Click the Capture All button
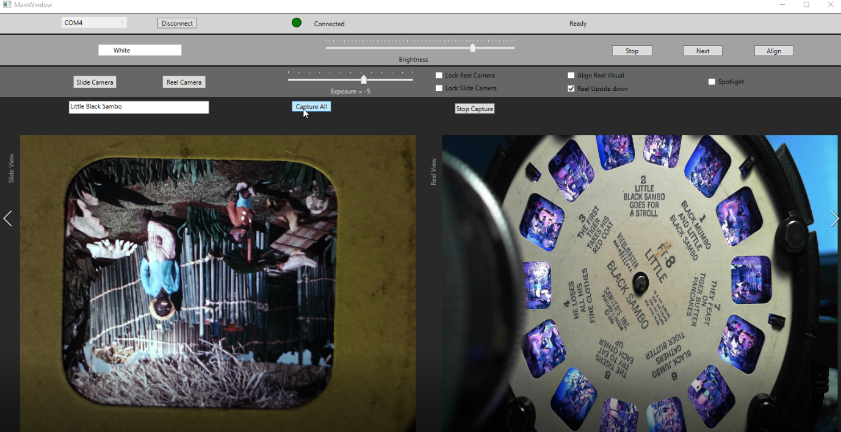This screenshot has width=841, height=432. 311,107
